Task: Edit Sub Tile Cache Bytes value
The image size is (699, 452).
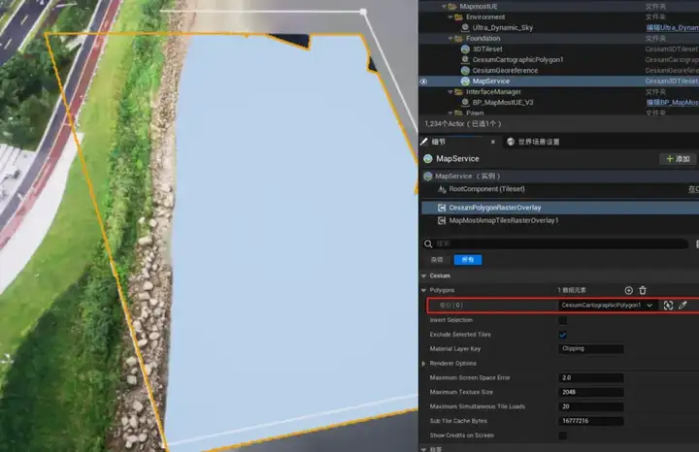Action: (x=590, y=421)
